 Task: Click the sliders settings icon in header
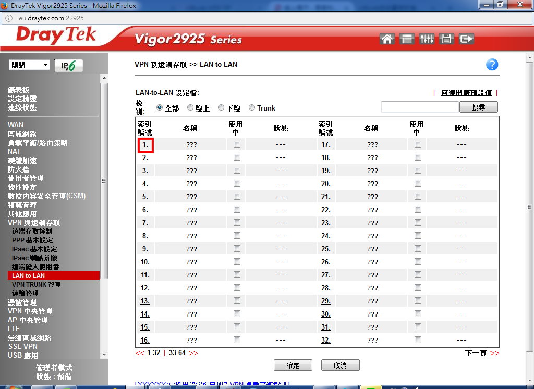point(427,39)
